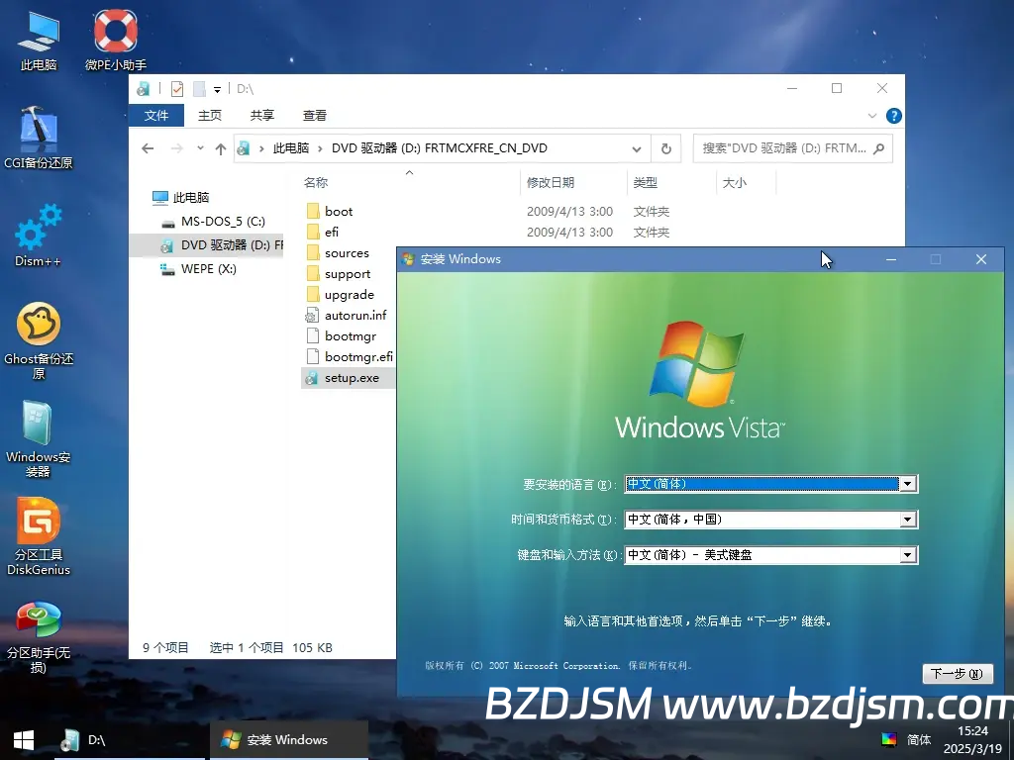The image size is (1014, 760).
Task: Open the 微PE小助手 desktop icon
Action: click(x=116, y=40)
